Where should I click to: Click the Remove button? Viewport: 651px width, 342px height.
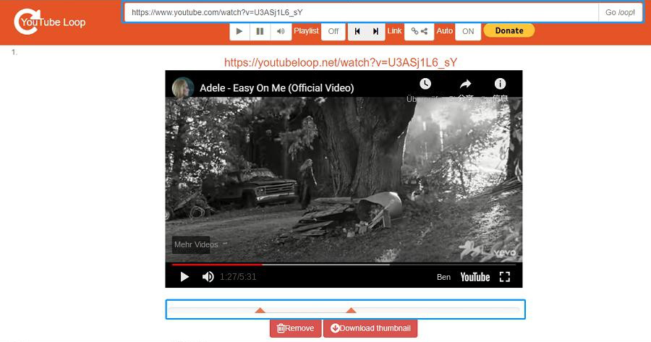[295, 328]
